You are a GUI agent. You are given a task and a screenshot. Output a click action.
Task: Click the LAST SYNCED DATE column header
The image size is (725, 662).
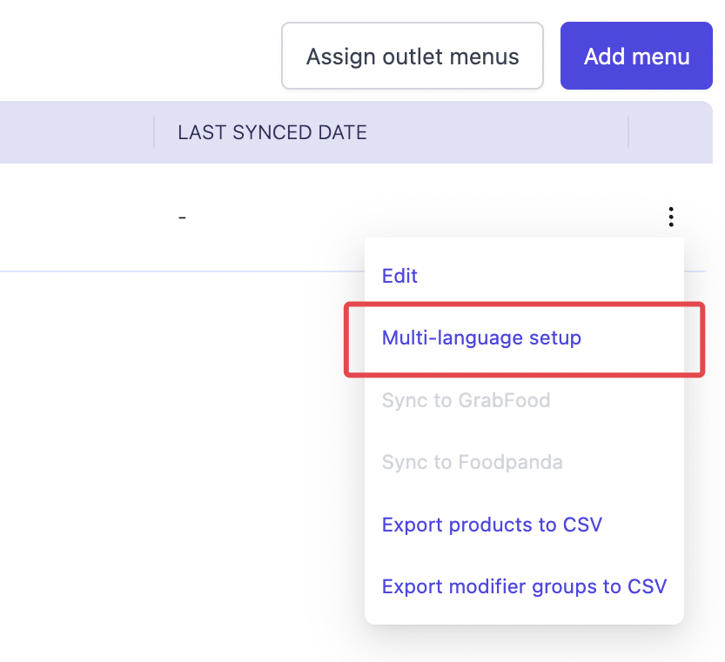tap(272, 133)
